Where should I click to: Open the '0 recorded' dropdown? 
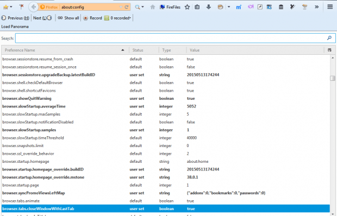[118, 18]
